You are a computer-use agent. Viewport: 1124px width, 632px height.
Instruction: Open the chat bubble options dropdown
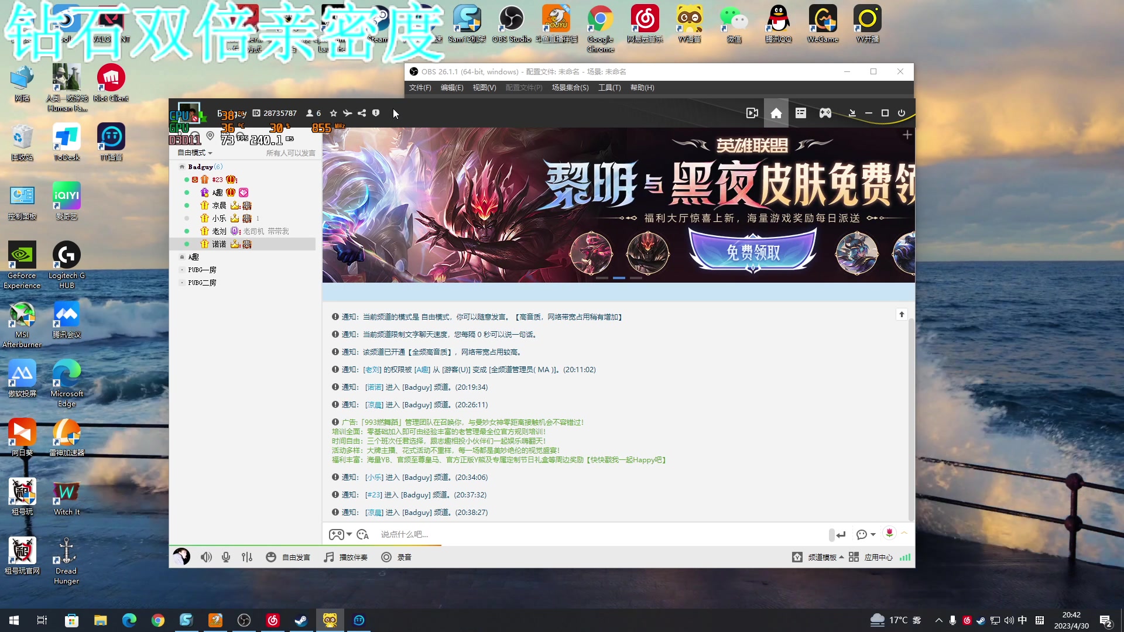click(x=866, y=534)
